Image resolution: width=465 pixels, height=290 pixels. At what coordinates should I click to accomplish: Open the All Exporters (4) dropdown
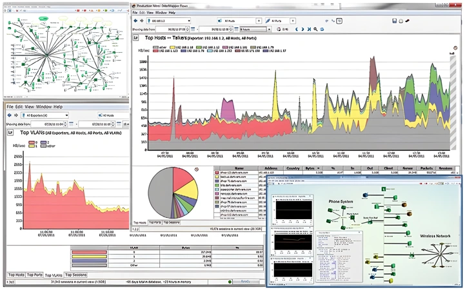click(x=45, y=115)
